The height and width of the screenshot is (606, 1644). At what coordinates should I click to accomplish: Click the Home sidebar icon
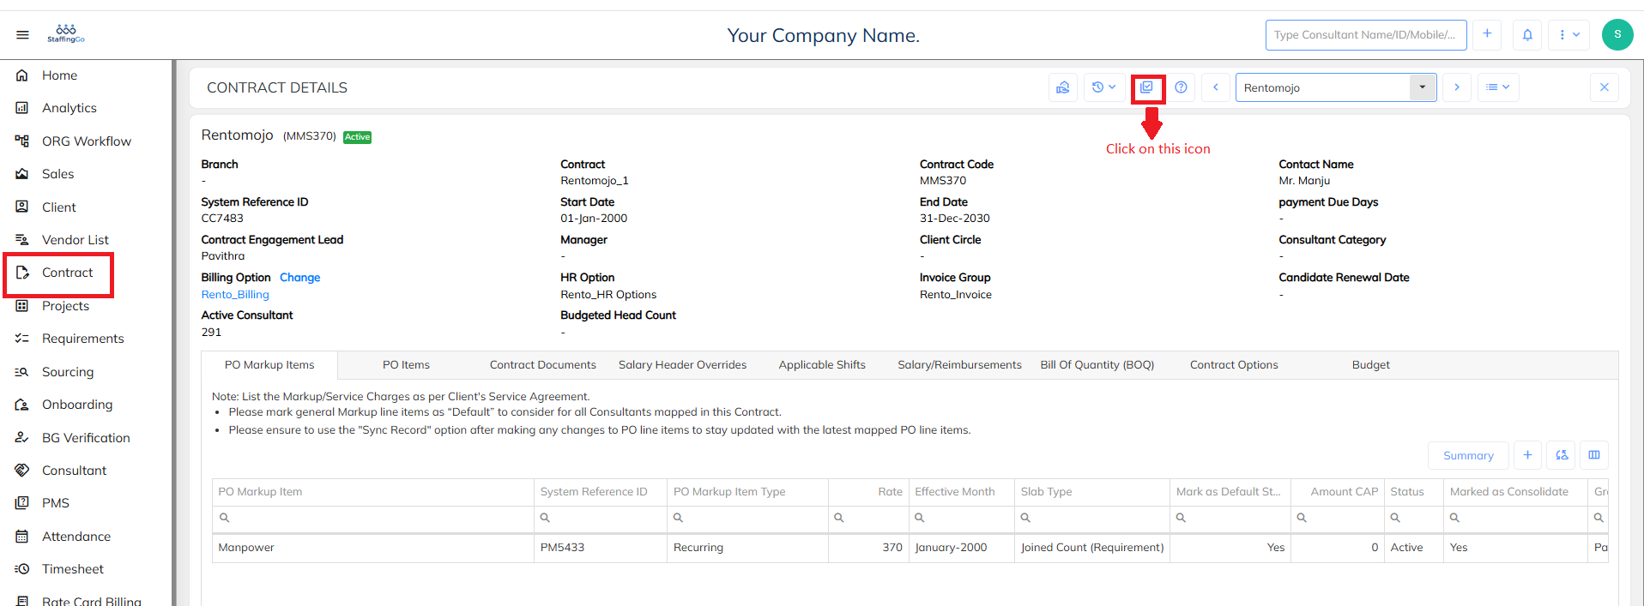22,75
